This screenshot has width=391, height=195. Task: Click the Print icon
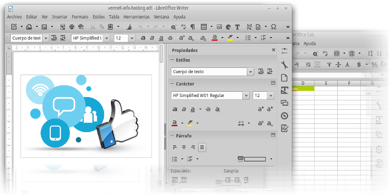(x=72, y=27)
